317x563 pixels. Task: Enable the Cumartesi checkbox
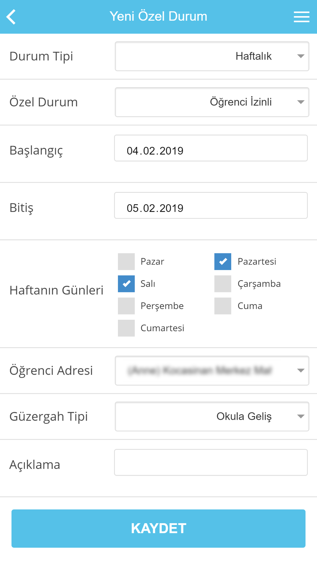point(126,328)
